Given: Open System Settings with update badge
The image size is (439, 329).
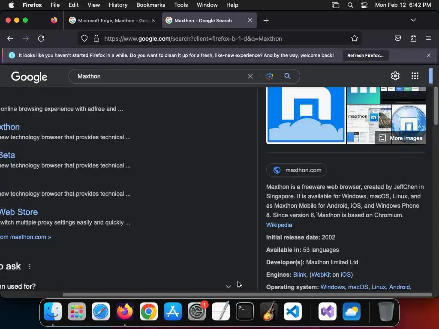Looking at the screenshot, I should (x=197, y=311).
